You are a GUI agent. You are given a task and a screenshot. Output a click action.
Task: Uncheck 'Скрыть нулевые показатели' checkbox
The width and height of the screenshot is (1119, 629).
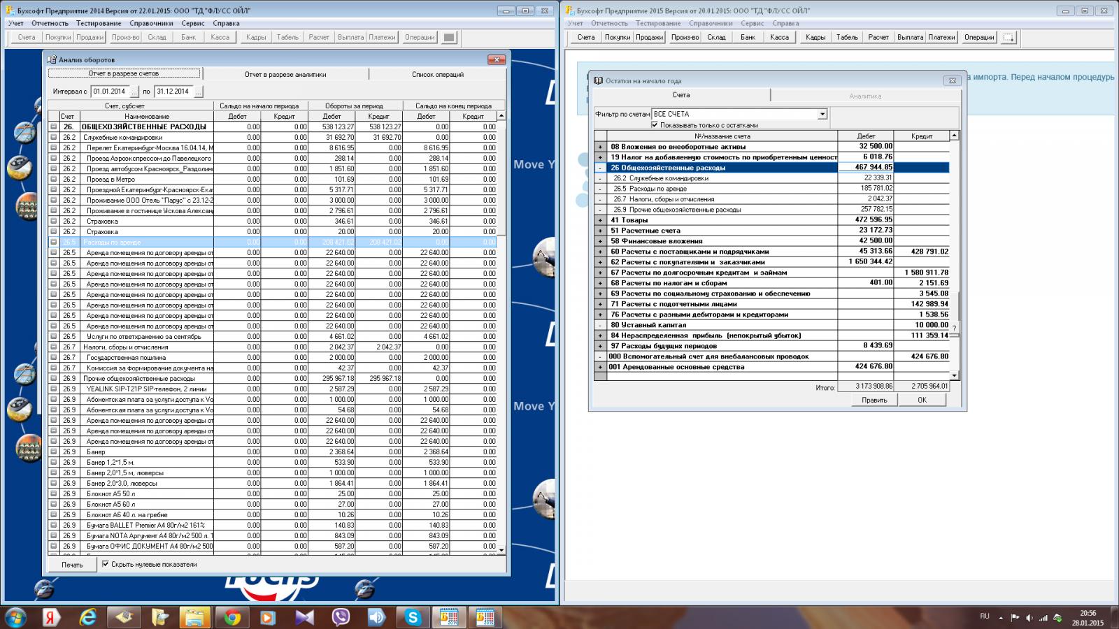click(x=106, y=564)
